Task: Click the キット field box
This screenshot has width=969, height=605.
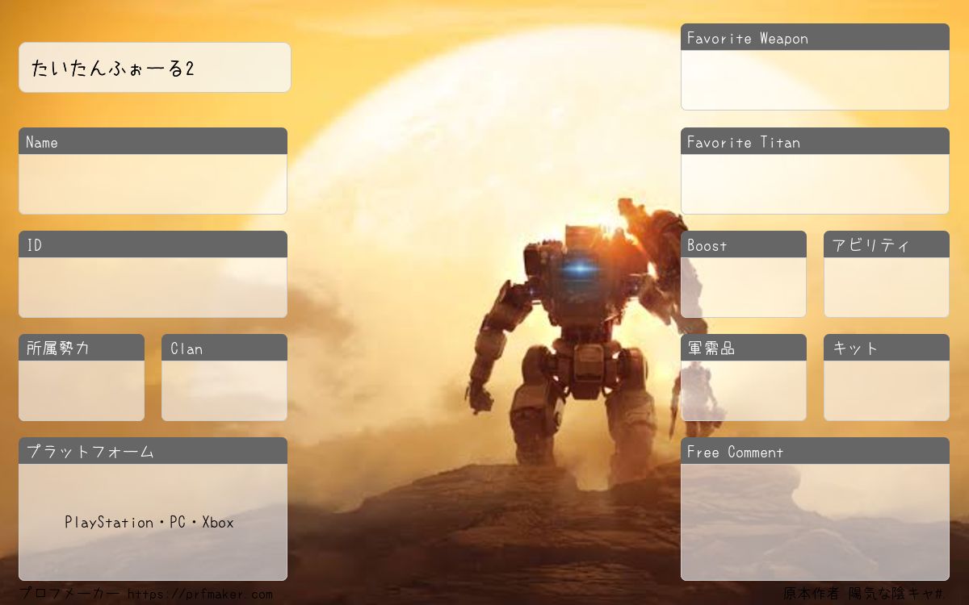Action: pyautogui.click(x=887, y=390)
